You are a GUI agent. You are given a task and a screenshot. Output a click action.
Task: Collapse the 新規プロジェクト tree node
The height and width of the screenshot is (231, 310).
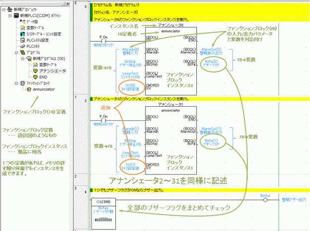pyautogui.click(x=3, y=9)
